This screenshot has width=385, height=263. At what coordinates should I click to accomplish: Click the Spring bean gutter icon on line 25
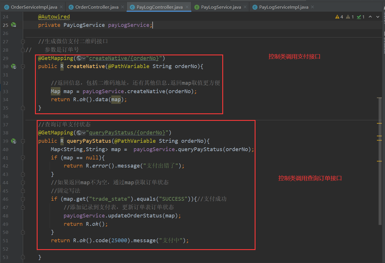14,25
